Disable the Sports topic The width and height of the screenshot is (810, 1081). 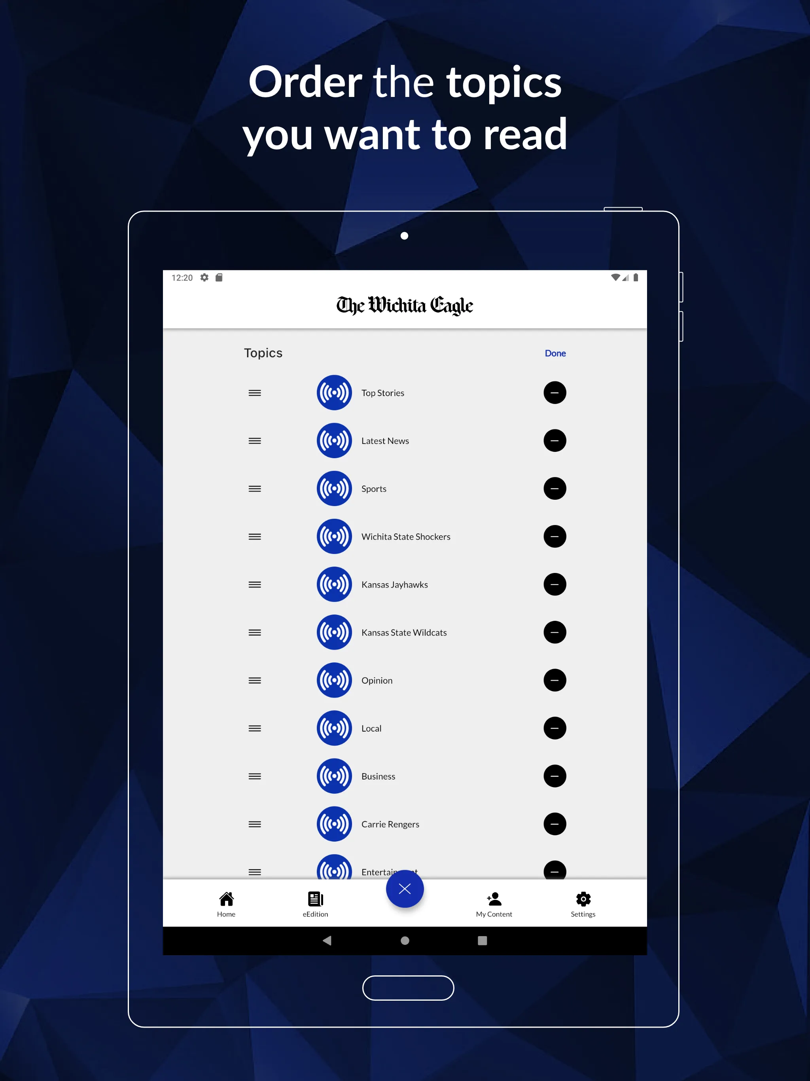point(554,488)
